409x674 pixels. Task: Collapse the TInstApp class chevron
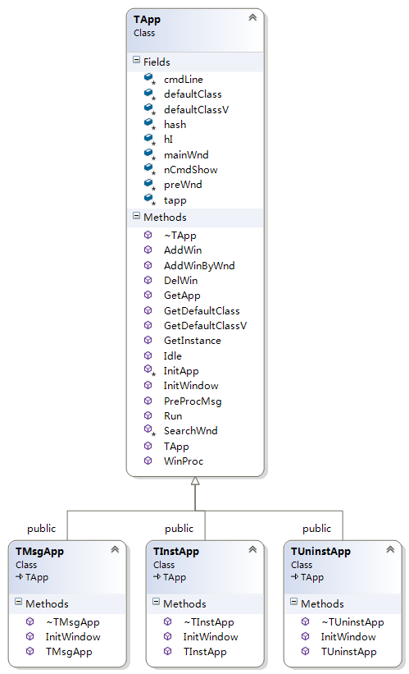[x=252, y=549]
